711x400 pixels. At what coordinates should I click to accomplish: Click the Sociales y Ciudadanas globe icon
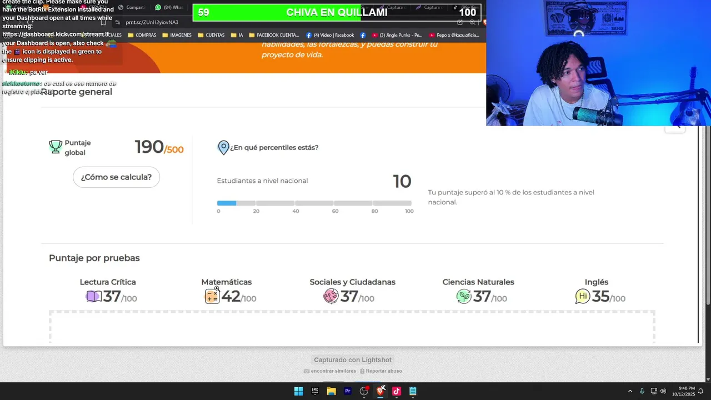point(331,297)
